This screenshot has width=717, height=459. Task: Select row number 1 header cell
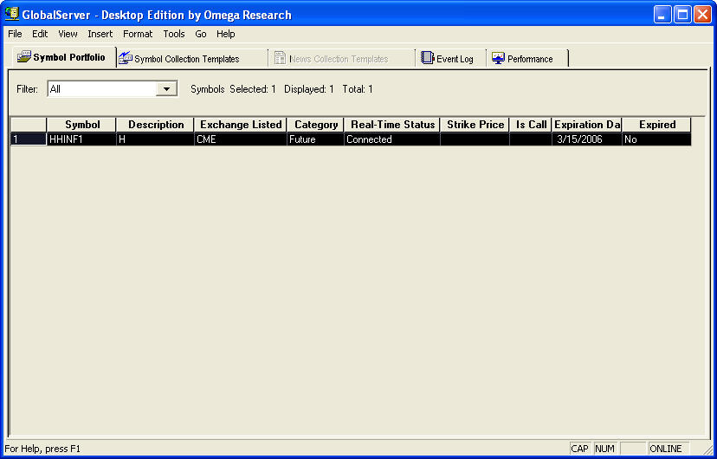pyautogui.click(x=29, y=139)
